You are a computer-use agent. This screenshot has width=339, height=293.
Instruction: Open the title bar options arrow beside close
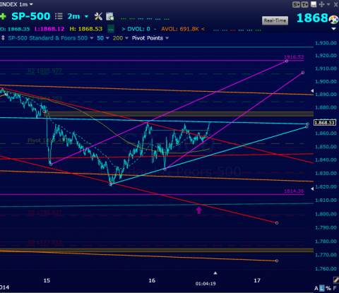point(328,4)
